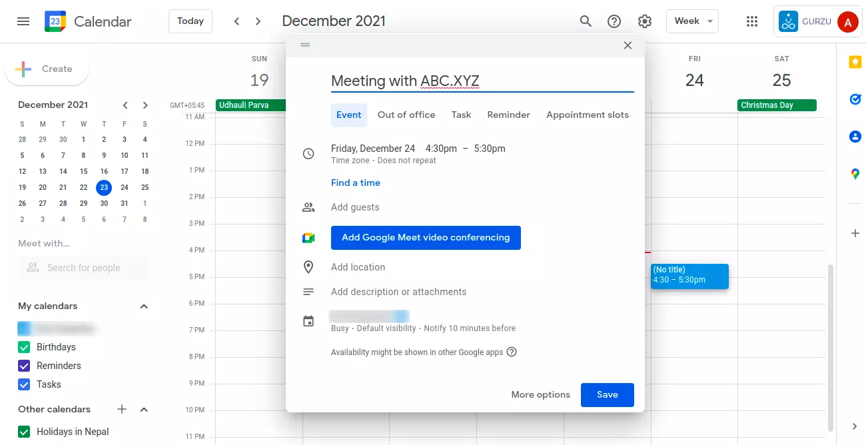Open the Week view dropdown
The height and width of the screenshot is (445, 866).
click(x=692, y=21)
